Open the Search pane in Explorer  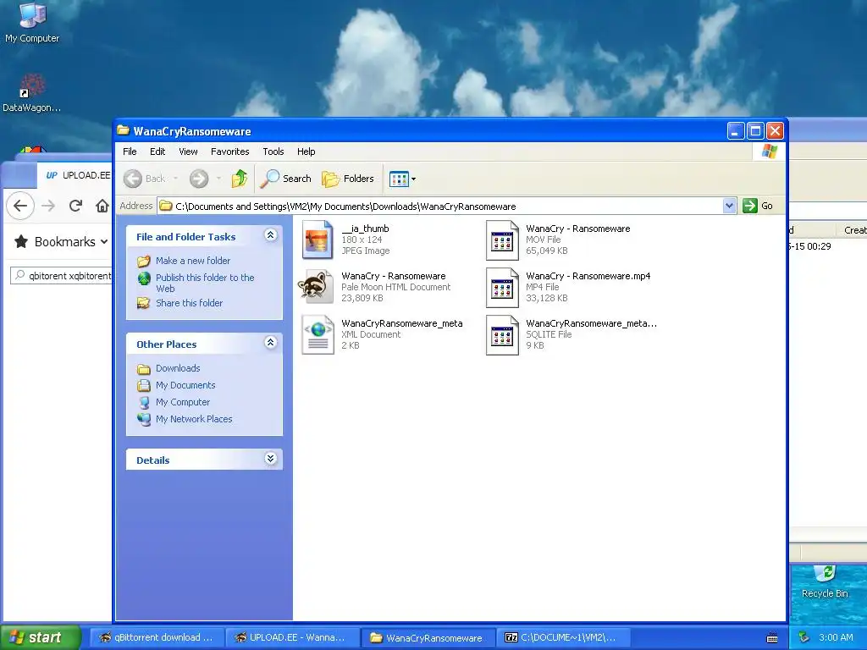pyautogui.click(x=286, y=179)
